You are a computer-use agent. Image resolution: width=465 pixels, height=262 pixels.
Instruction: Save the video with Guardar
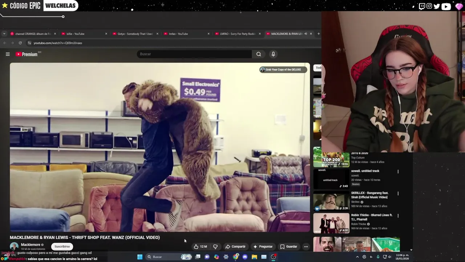pos(288,247)
